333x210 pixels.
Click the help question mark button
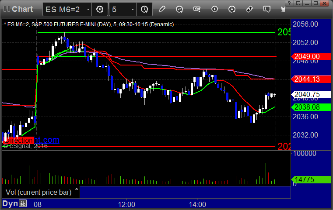(x=289, y=3)
